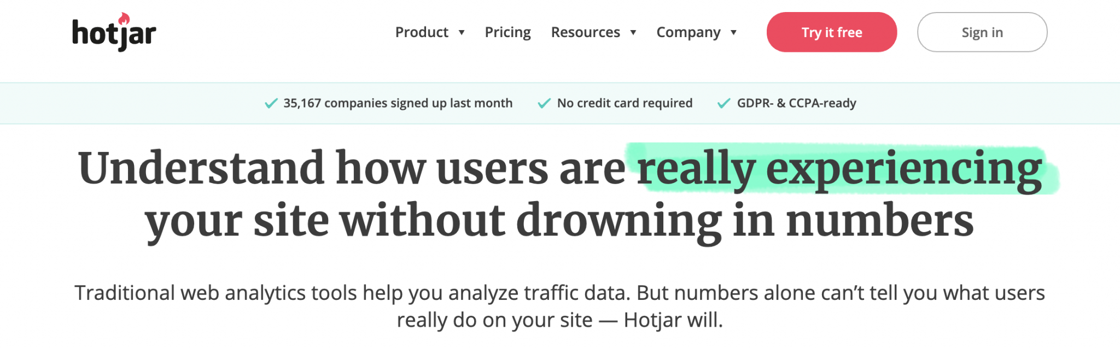Click the highlighted 'really experiencing' text
This screenshot has height=348, width=1120.
pos(839,169)
